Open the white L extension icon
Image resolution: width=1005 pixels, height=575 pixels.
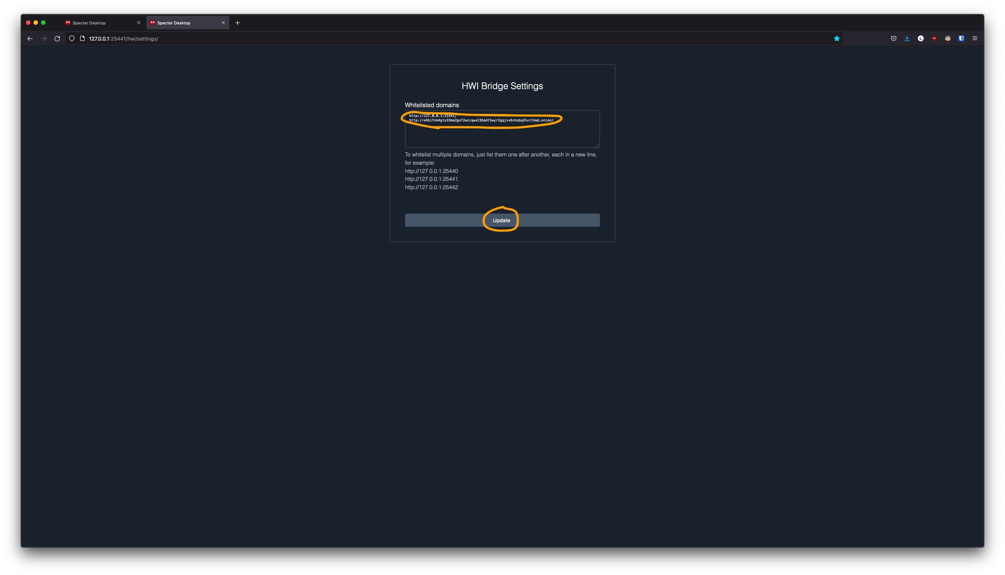coord(920,39)
